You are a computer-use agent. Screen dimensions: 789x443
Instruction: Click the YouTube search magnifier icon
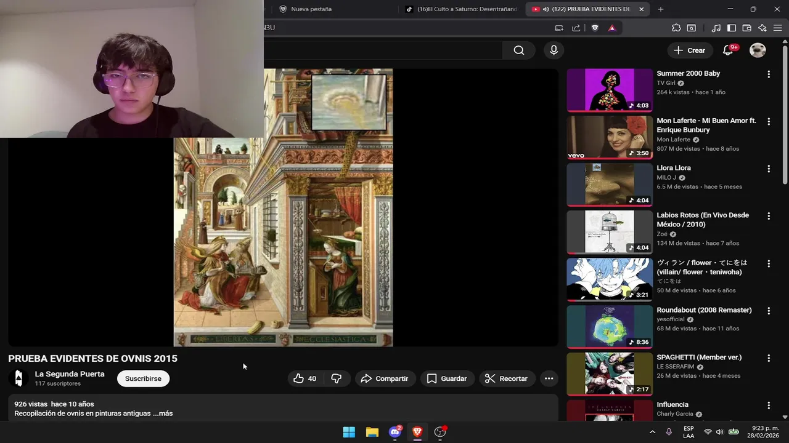click(x=519, y=50)
